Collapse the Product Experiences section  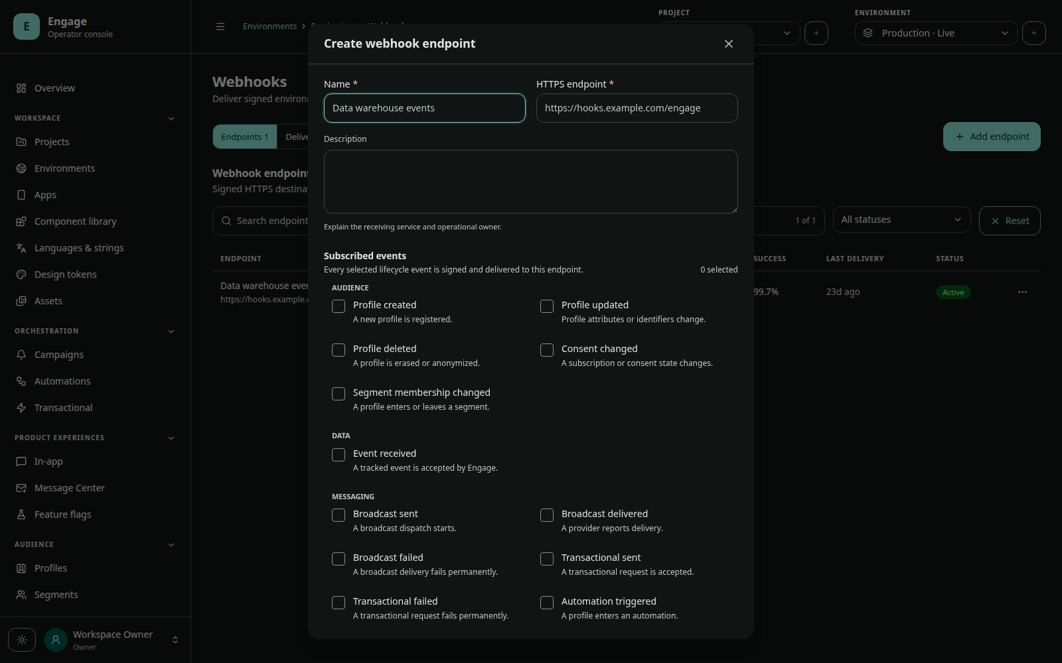point(171,438)
